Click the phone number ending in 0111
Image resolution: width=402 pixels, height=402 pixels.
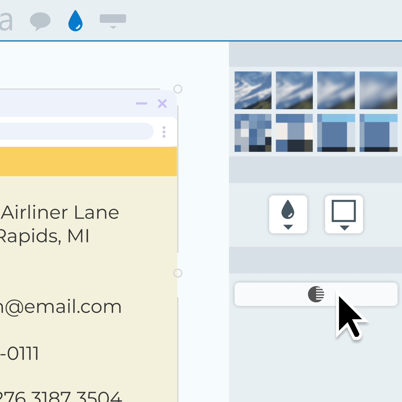tap(20, 353)
